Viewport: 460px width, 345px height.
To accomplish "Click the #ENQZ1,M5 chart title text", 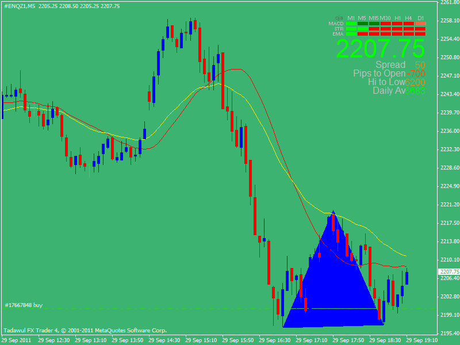I will point(20,6).
